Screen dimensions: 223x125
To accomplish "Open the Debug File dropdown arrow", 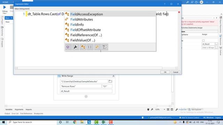I will click(x=6, y=13).
